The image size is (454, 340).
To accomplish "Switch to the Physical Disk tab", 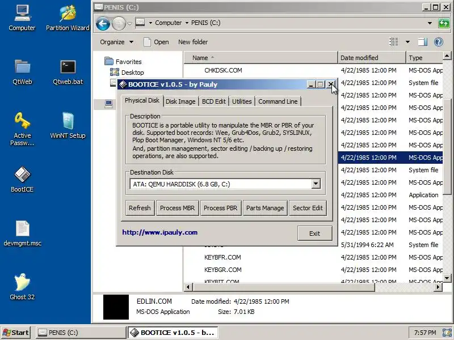I will tap(142, 101).
